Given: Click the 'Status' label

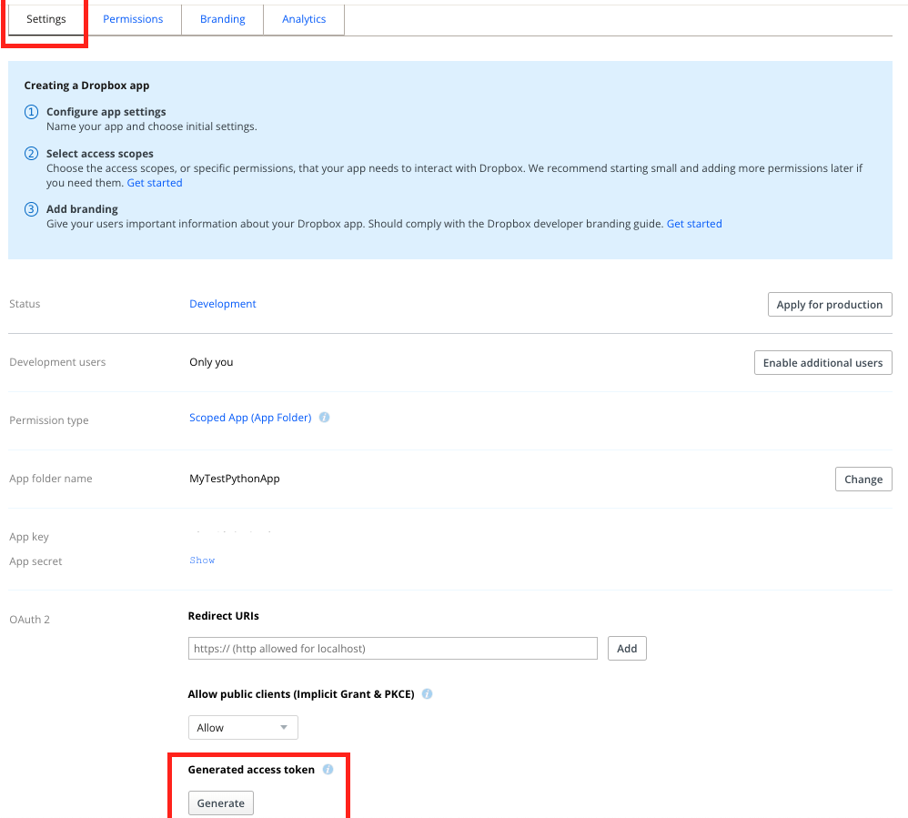Looking at the screenshot, I should point(25,304).
